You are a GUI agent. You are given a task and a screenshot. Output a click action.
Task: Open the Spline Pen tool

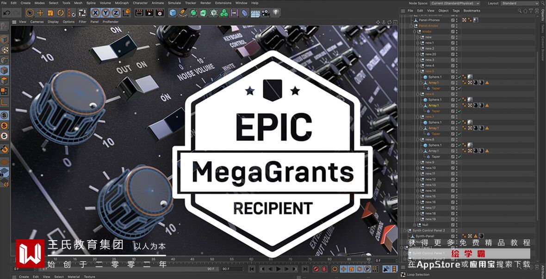[x=183, y=13]
